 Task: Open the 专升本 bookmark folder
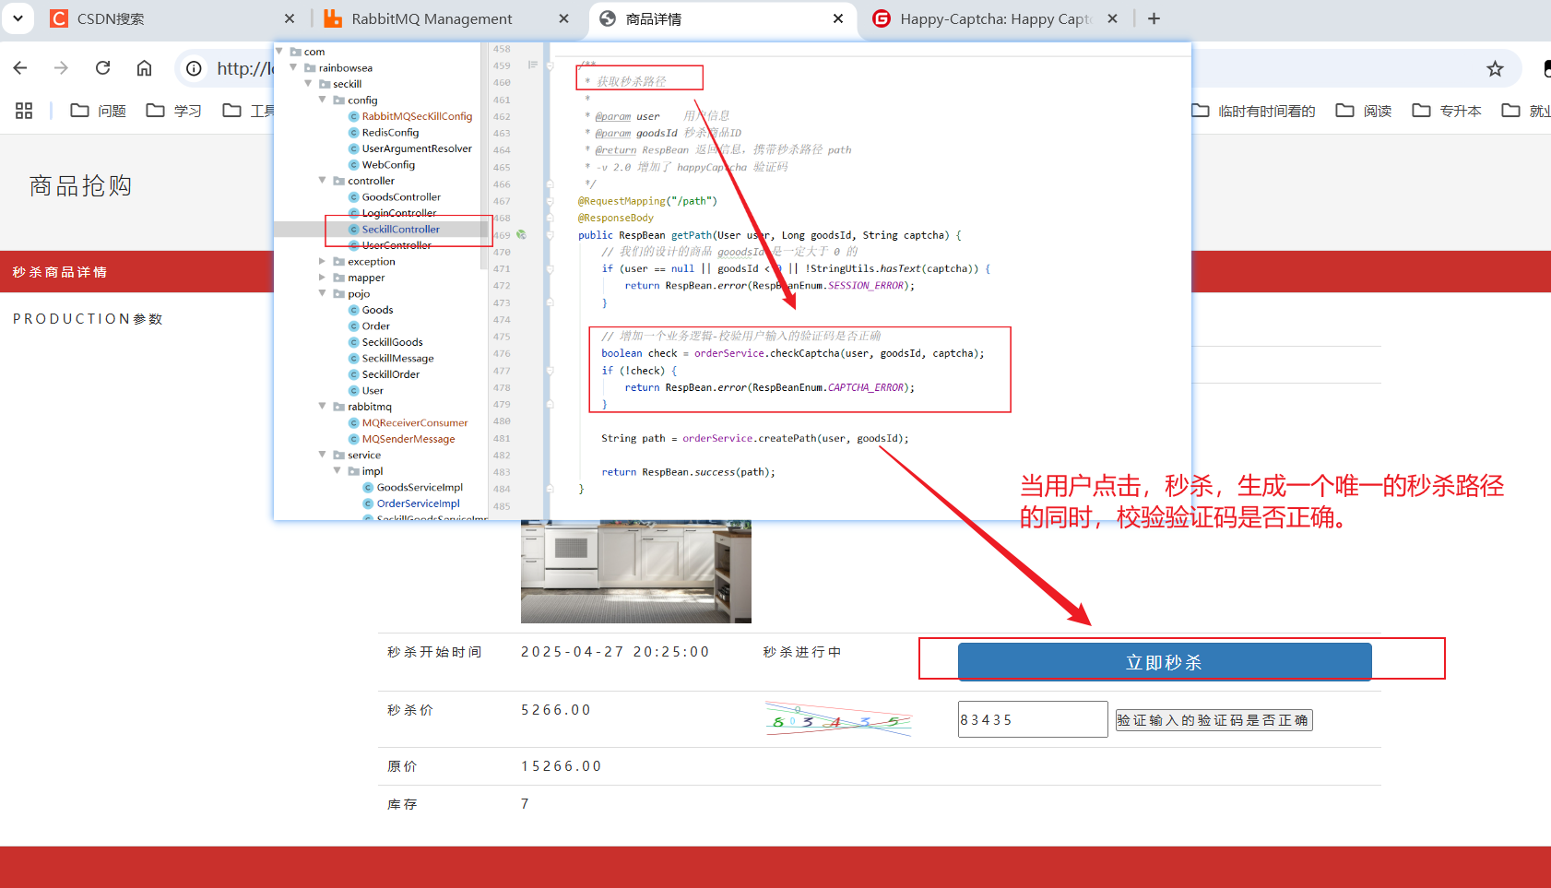tap(1447, 111)
